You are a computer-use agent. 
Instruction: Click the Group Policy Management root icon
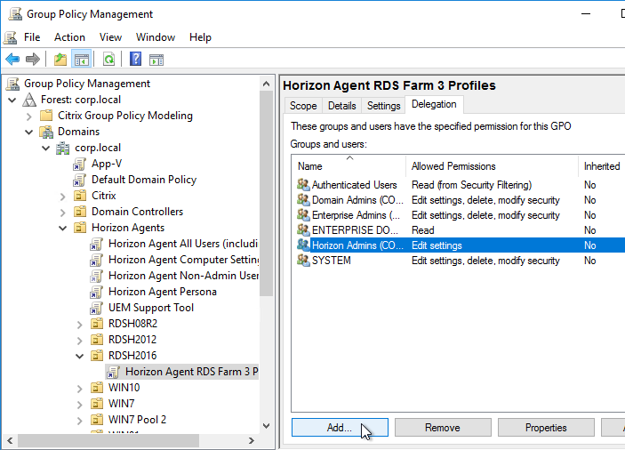pyautogui.click(x=13, y=84)
